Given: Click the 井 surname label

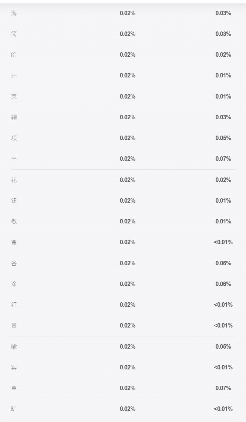Looking at the screenshot, I should pyautogui.click(x=14, y=75).
